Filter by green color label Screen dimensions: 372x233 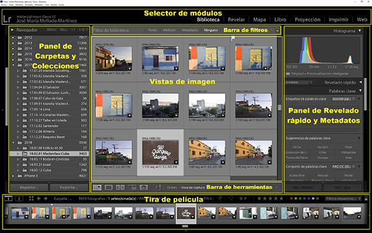pos(300,199)
